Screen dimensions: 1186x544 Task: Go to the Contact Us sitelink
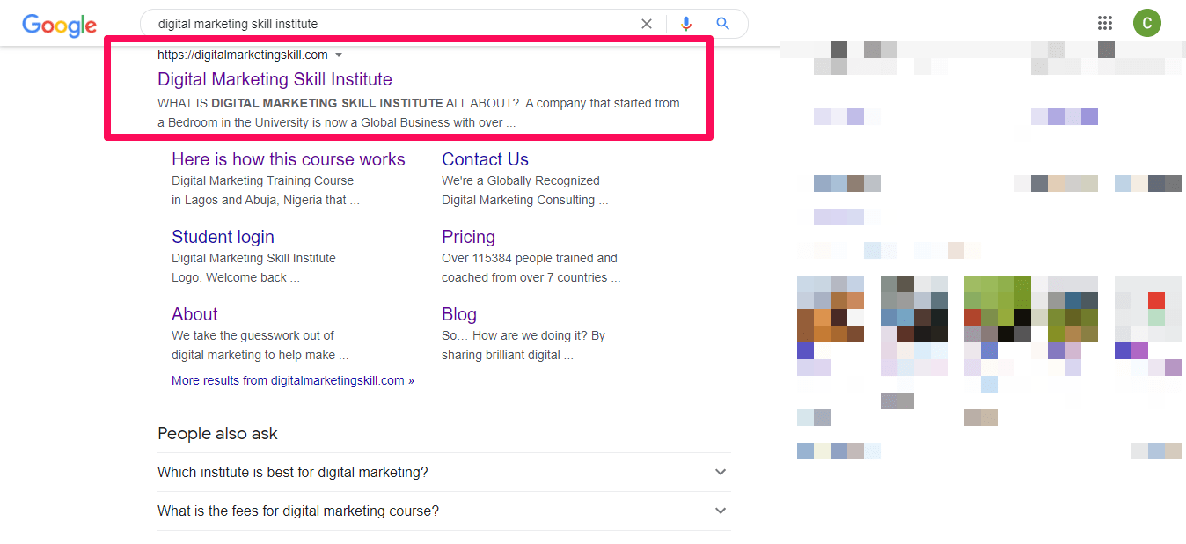coord(485,159)
